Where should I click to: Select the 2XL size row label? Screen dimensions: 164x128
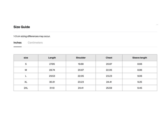[26, 88]
